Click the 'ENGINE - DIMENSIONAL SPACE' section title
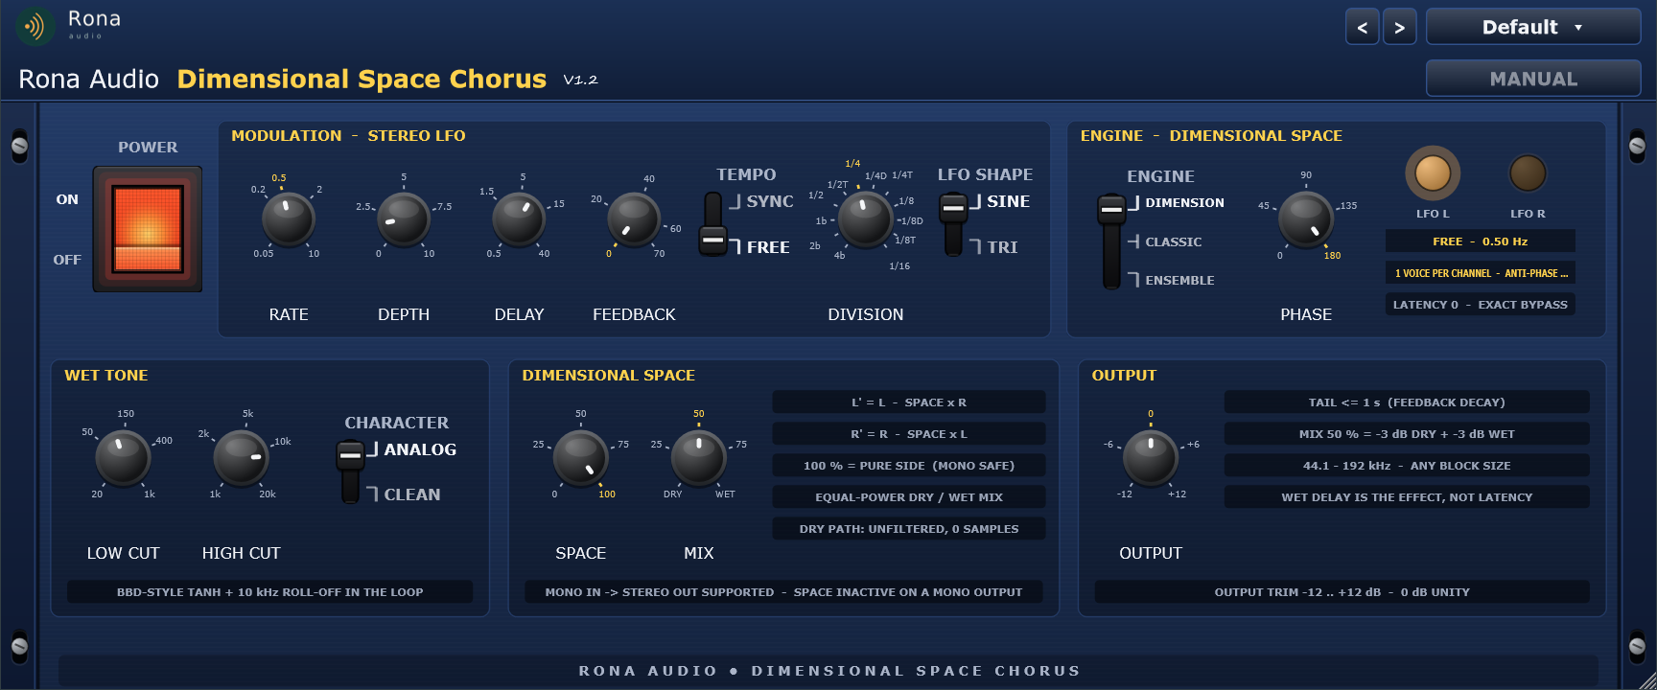The width and height of the screenshot is (1657, 690). [x=1211, y=136]
